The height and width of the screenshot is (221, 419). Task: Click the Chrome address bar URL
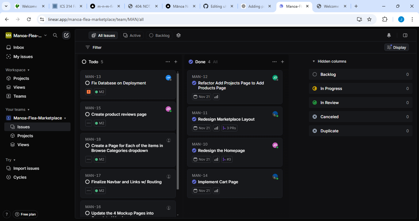[x=96, y=19]
